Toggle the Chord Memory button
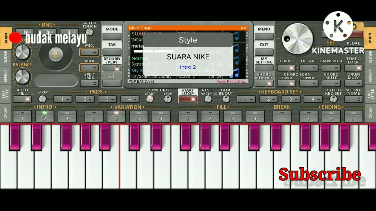 tap(264, 83)
